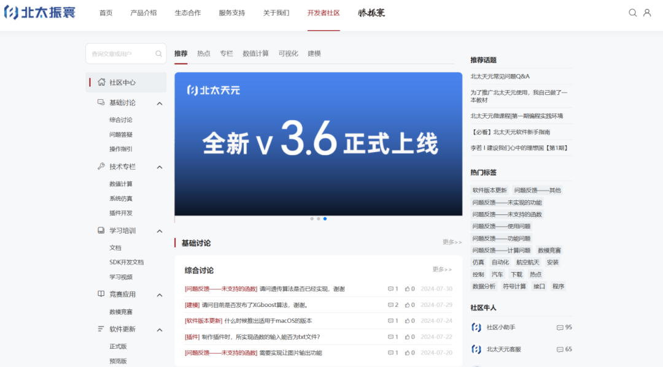
Task: Collapse the 学习培训 section chevron
Action: (160, 231)
